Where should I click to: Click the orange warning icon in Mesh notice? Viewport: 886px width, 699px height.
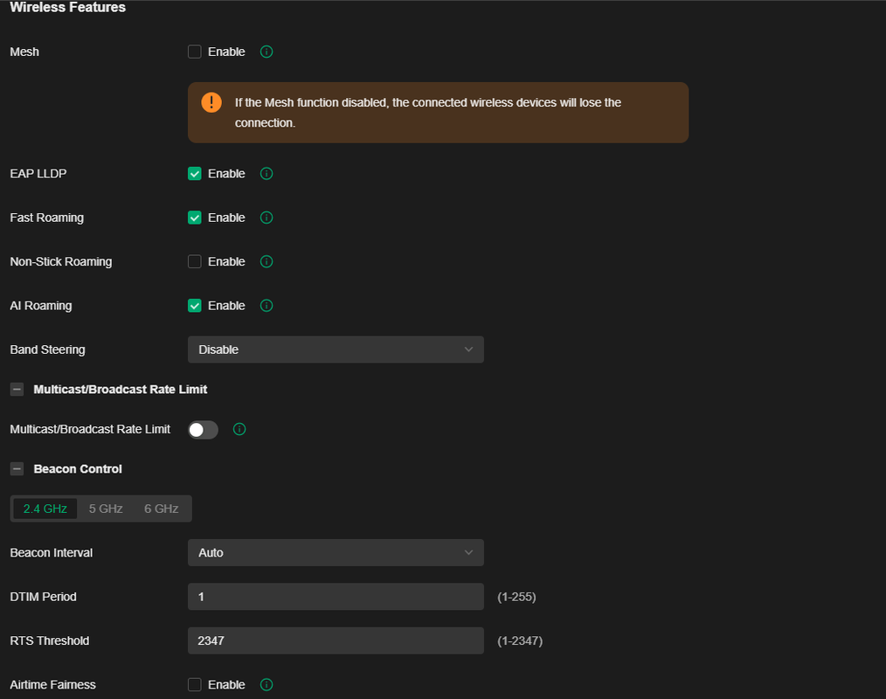tap(211, 102)
